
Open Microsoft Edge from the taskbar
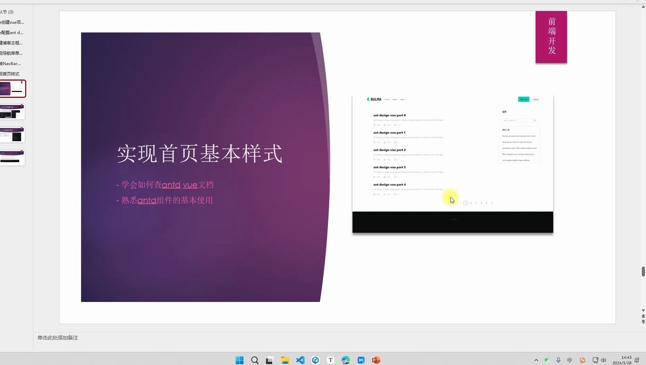click(x=345, y=360)
